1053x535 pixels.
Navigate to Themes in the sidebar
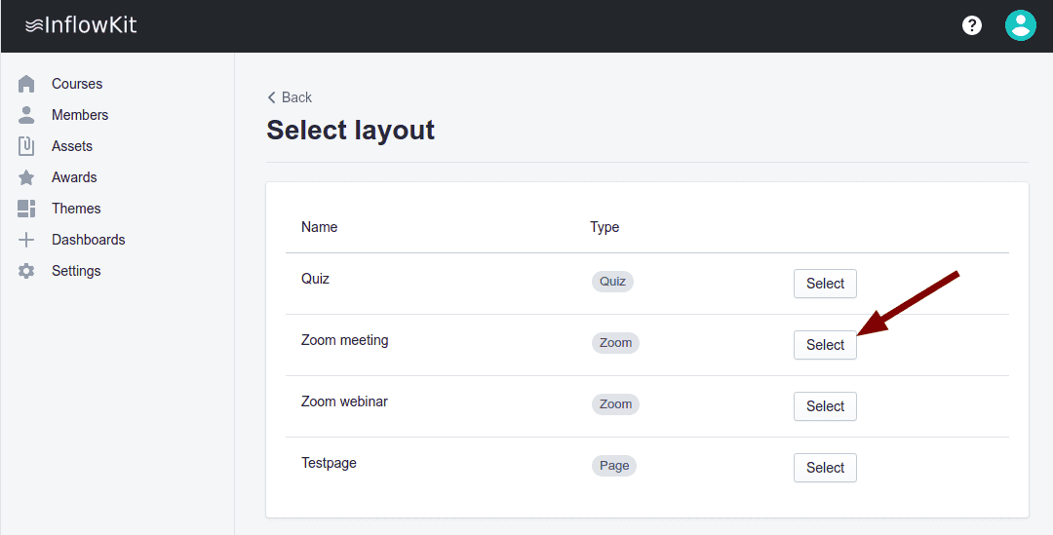point(76,209)
